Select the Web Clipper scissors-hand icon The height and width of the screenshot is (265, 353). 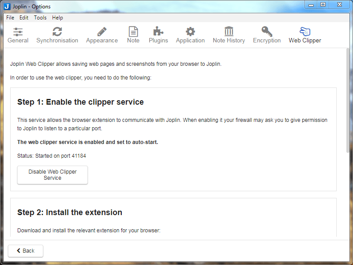(305, 31)
